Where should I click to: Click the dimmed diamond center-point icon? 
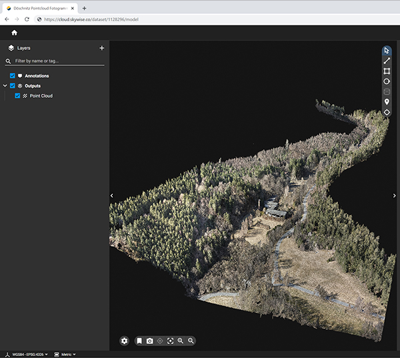pos(160,341)
